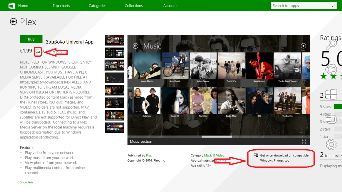Click the device icon beside Get once text
This screenshot has width=342, height=192.
(x=256, y=156)
